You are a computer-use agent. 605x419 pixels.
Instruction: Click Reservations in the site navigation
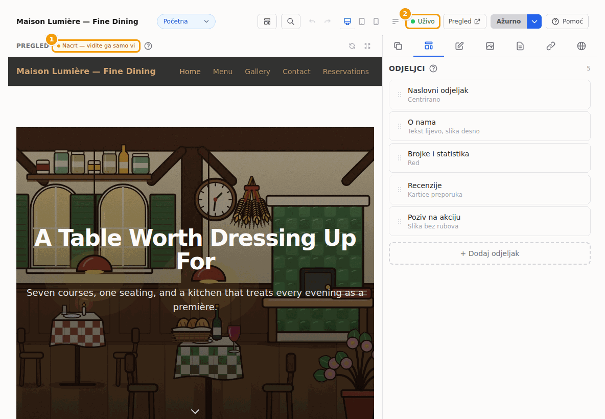click(x=346, y=72)
